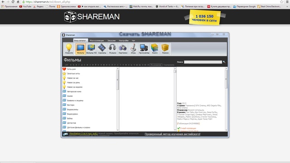This screenshot has width=290, height=163.
Task: Click the Новое за час lightbulb icon
Action: click(64, 78)
